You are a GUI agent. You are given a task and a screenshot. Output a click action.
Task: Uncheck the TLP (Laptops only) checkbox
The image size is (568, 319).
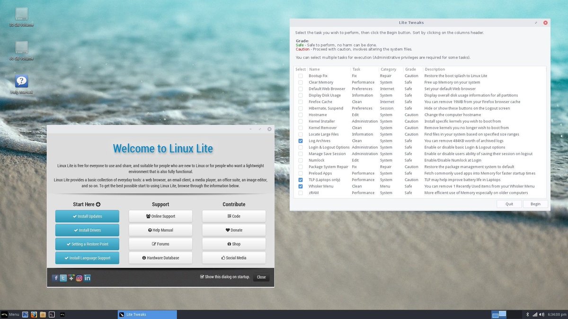point(301,180)
